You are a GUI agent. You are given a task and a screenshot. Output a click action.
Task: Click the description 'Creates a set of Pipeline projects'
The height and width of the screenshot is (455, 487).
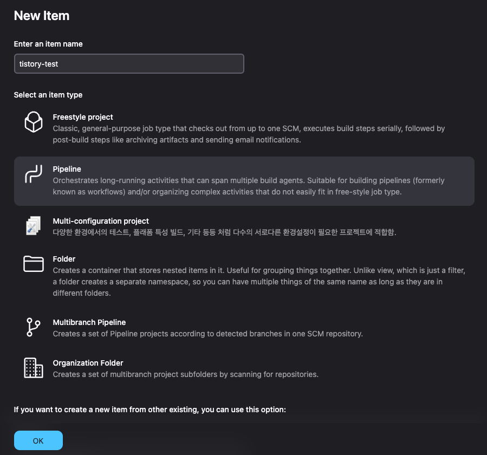[x=208, y=334]
